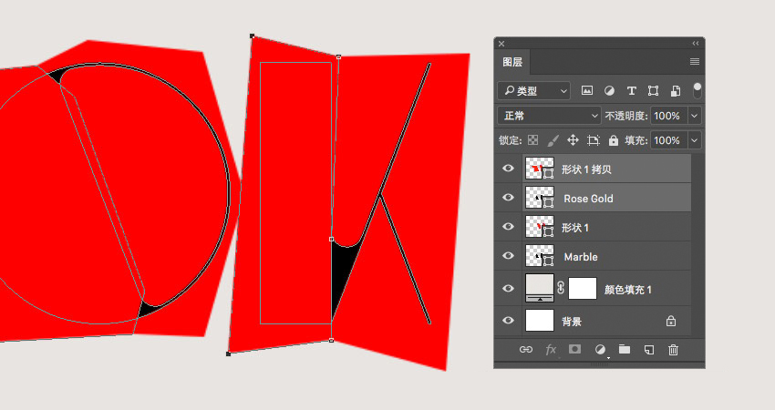Viewport: 775px width, 410px height.
Task: Click the link layers icon
Action: [x=526, y=350]
